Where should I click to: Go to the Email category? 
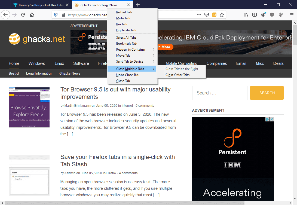241,63
